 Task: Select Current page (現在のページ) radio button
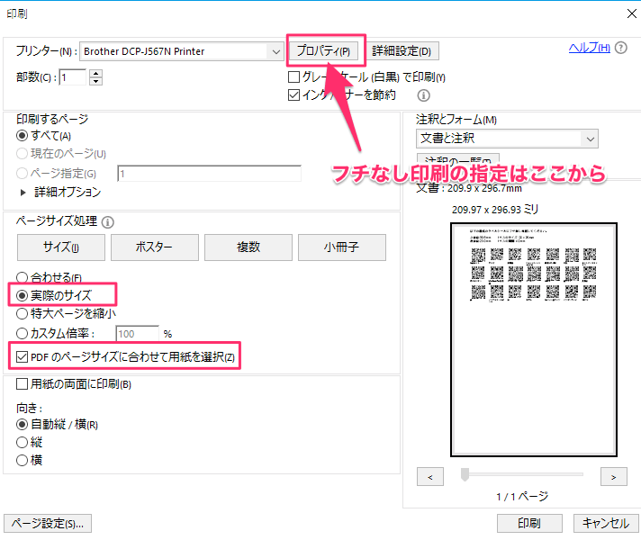click(23, 154)
